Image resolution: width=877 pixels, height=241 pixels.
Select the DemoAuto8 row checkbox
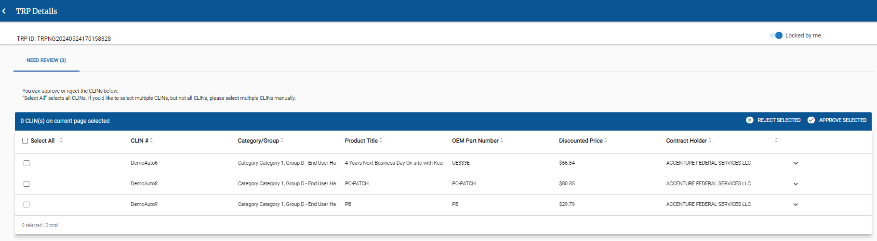(x=27, y=184)
